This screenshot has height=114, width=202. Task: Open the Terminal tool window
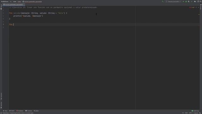tap(28, 111)
